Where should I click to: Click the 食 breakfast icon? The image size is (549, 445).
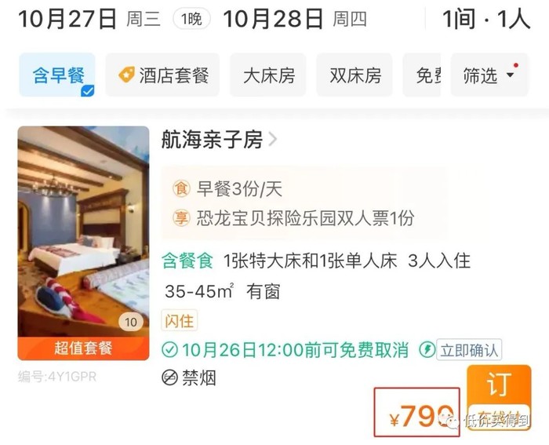point(181,188)
